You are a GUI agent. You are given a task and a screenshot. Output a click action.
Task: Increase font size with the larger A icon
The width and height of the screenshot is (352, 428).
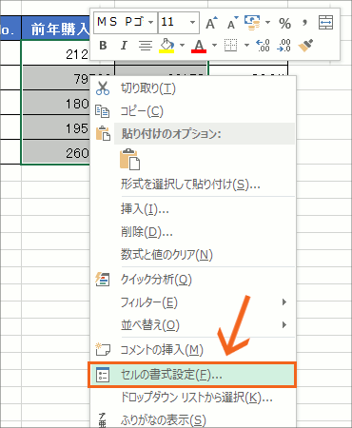tap(211, 23)
